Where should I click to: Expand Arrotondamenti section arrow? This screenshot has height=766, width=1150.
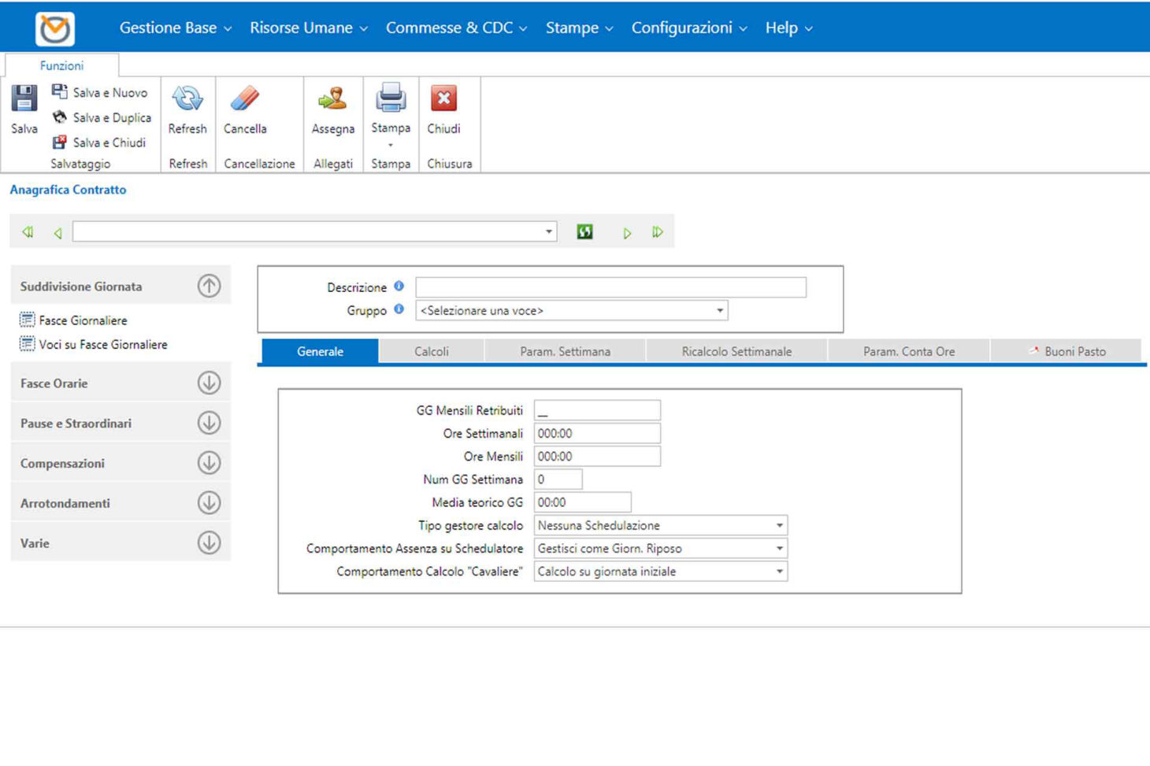tap(209, 502)
